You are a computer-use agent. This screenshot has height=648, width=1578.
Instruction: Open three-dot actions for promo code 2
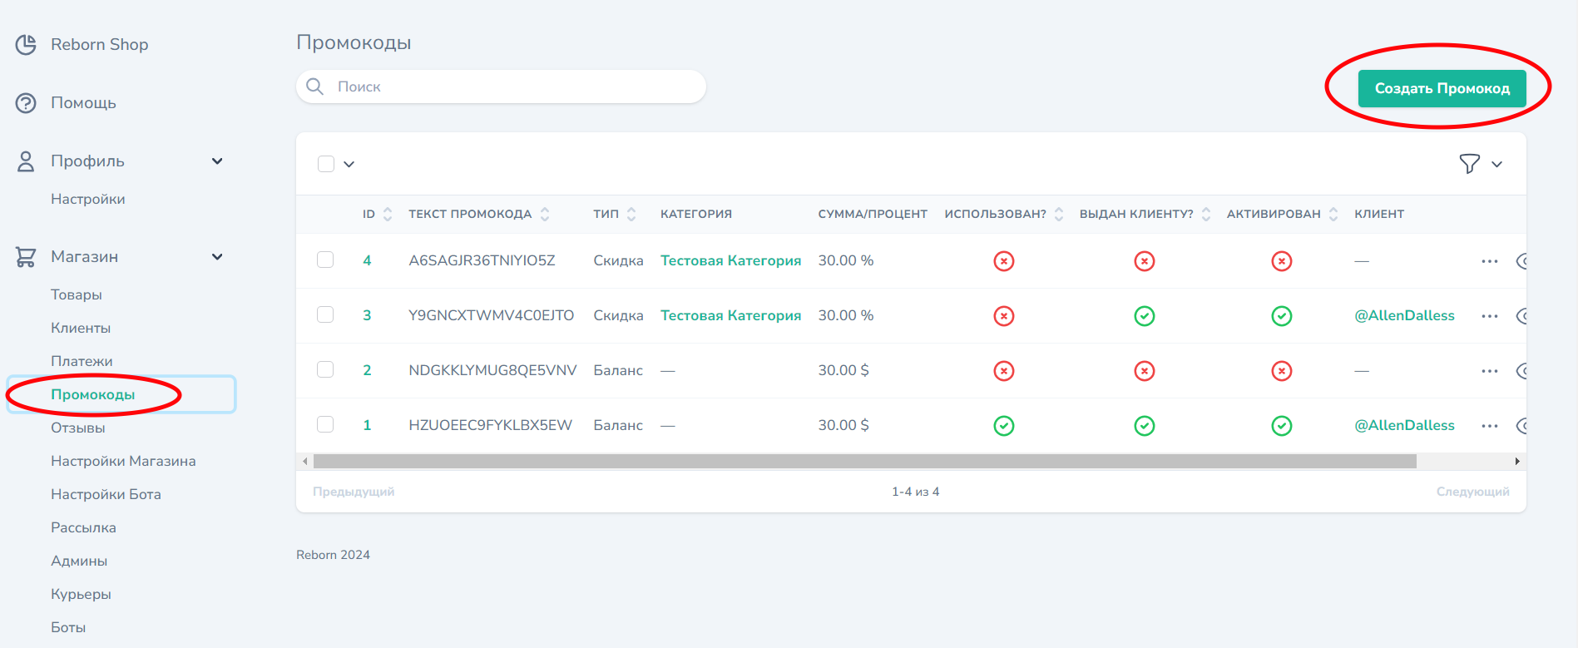[x=1490, y=371]
